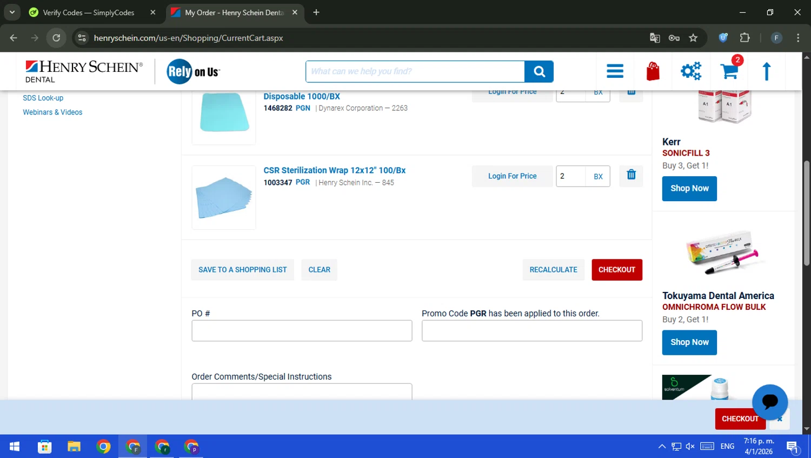Viewport: 811px width, 458px height.
Task: Click the RECALCULATE button
Action: tap(553, 270)
